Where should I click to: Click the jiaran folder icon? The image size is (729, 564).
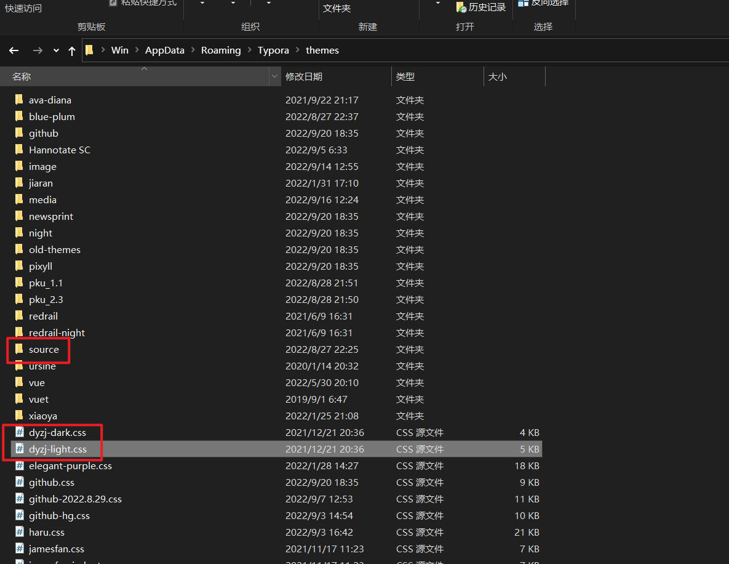[19, 183]
